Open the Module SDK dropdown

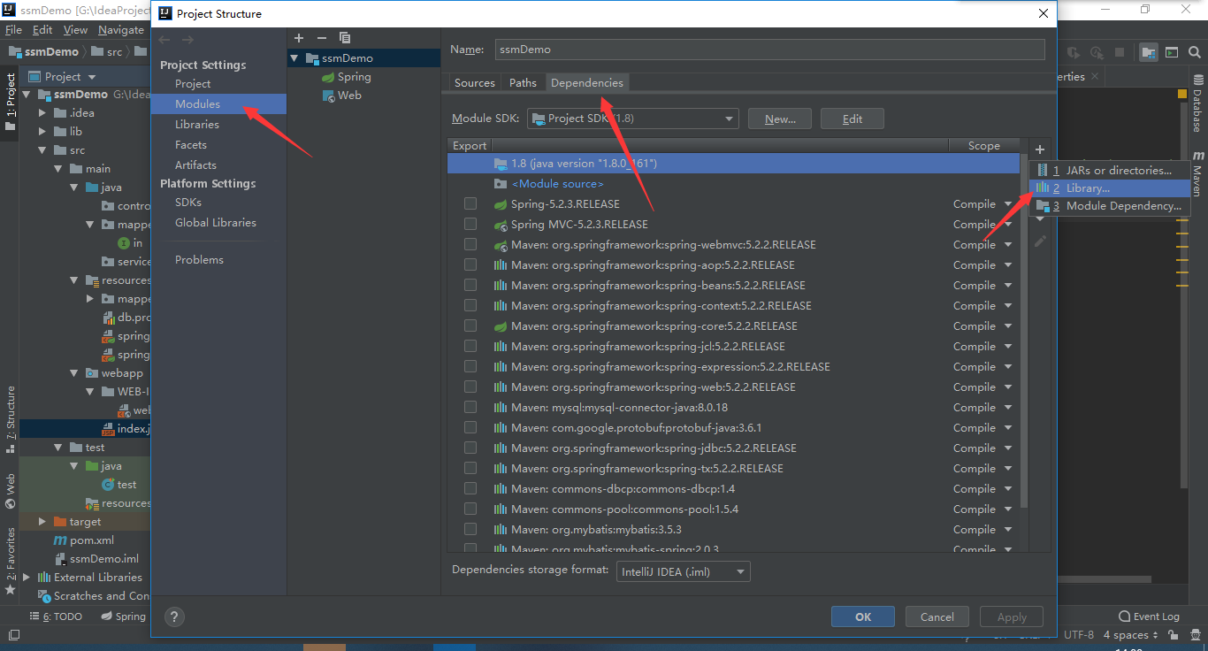click(x=633, y=119)
